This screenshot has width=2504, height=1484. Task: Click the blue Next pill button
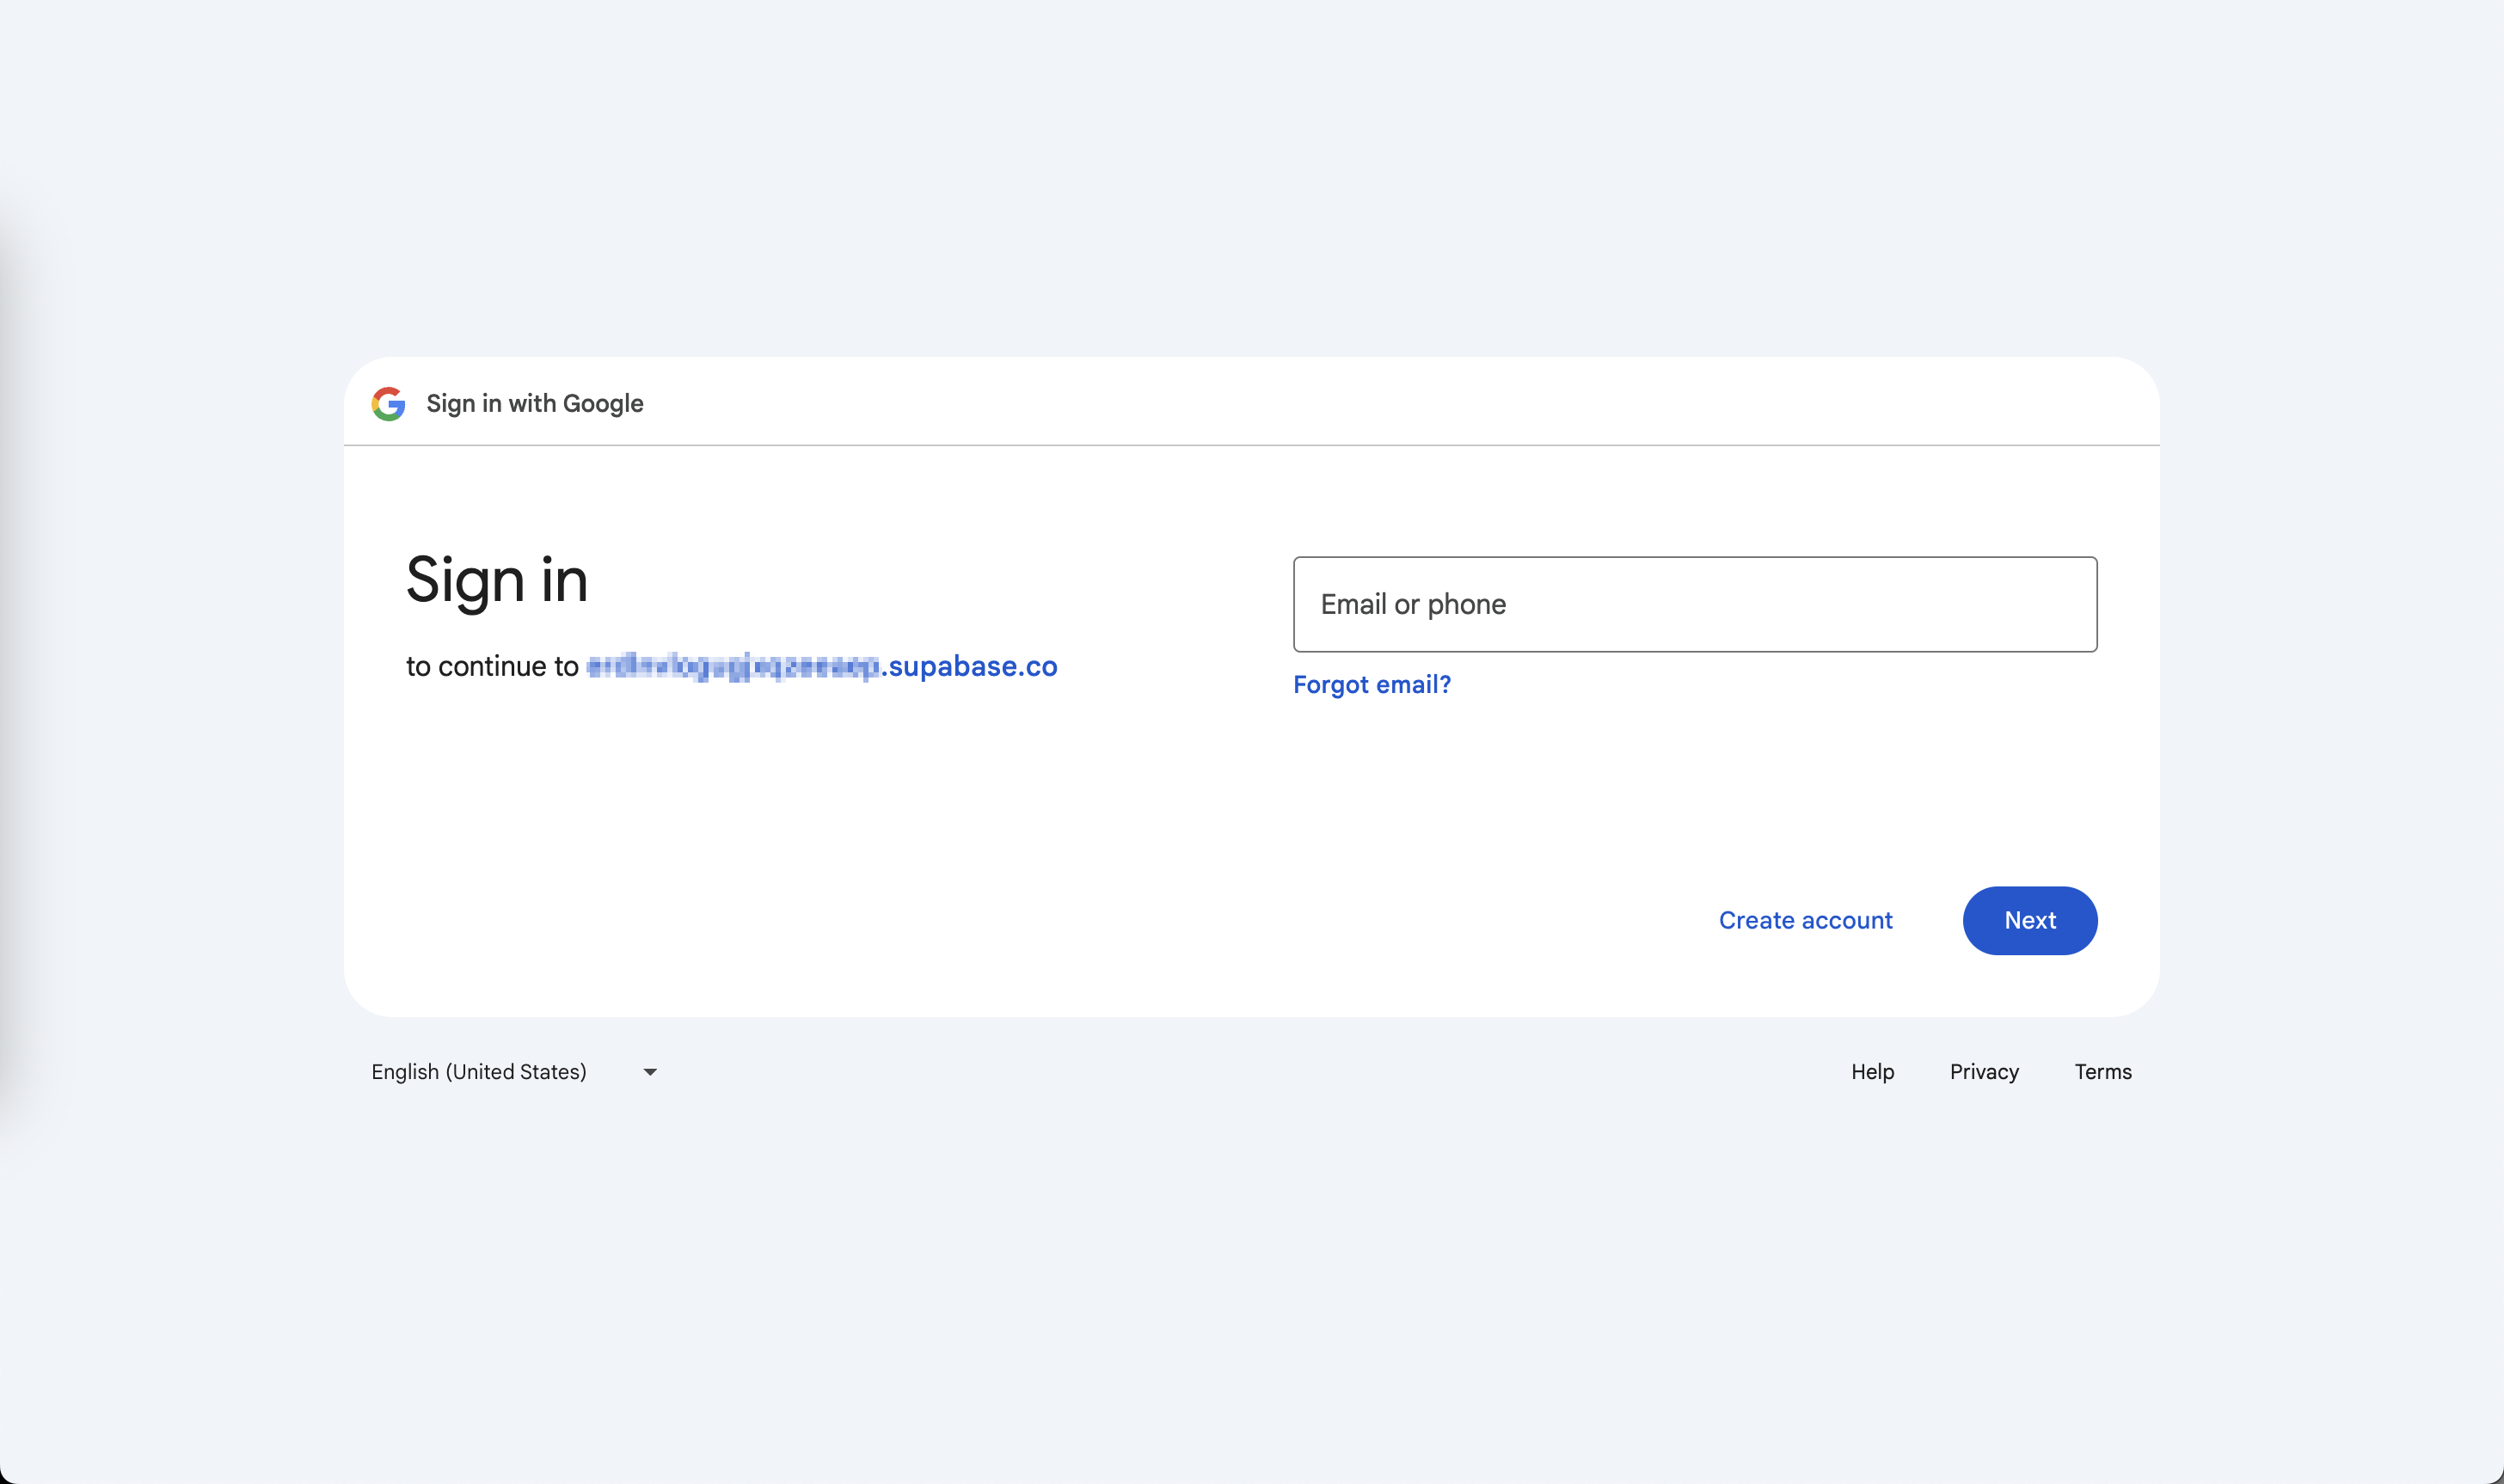point(2030,920)
